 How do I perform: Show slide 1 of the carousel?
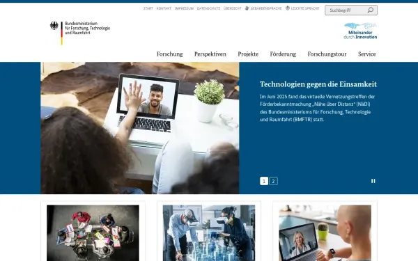[264, 181]
